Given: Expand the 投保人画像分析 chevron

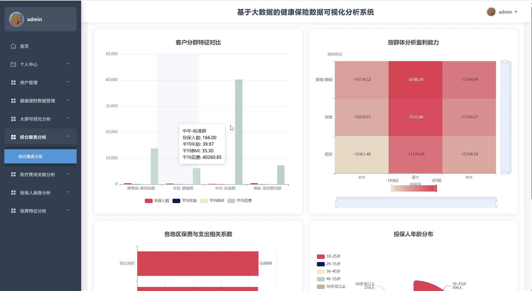Looking at the screenshot, I should pyautogui.click(x=68, y=192).
